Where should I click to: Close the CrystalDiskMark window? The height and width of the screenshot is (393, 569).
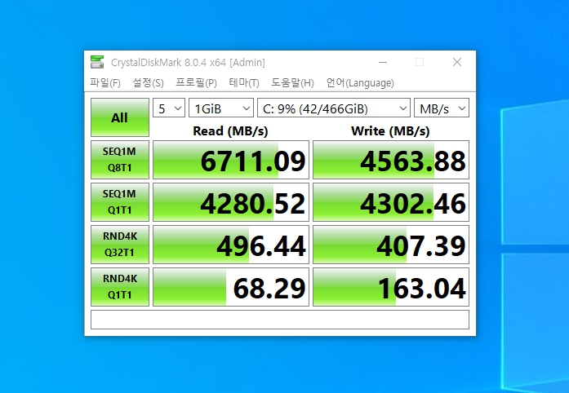(457, 62)
